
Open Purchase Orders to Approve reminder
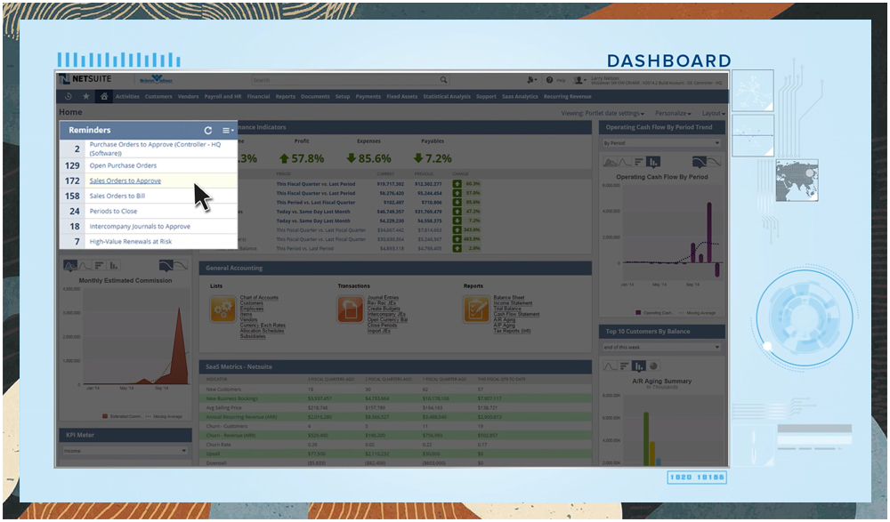click(155, 149)
